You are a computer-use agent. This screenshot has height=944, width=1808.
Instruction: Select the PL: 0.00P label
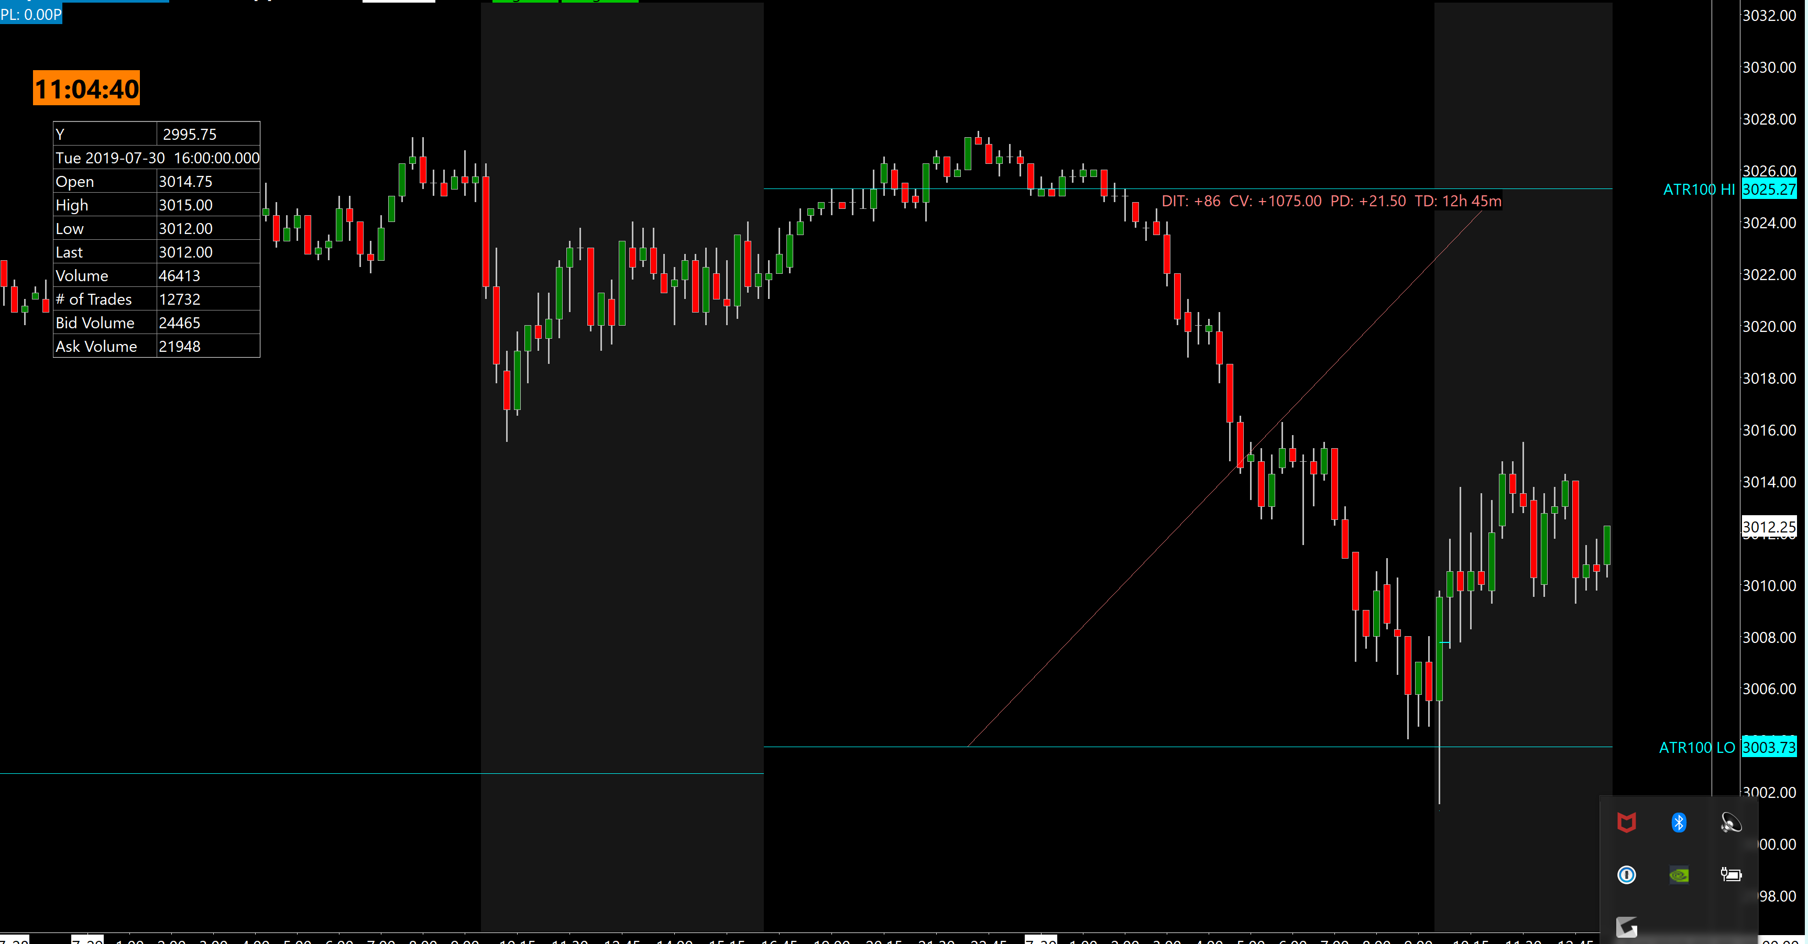(x=31, y=14)
